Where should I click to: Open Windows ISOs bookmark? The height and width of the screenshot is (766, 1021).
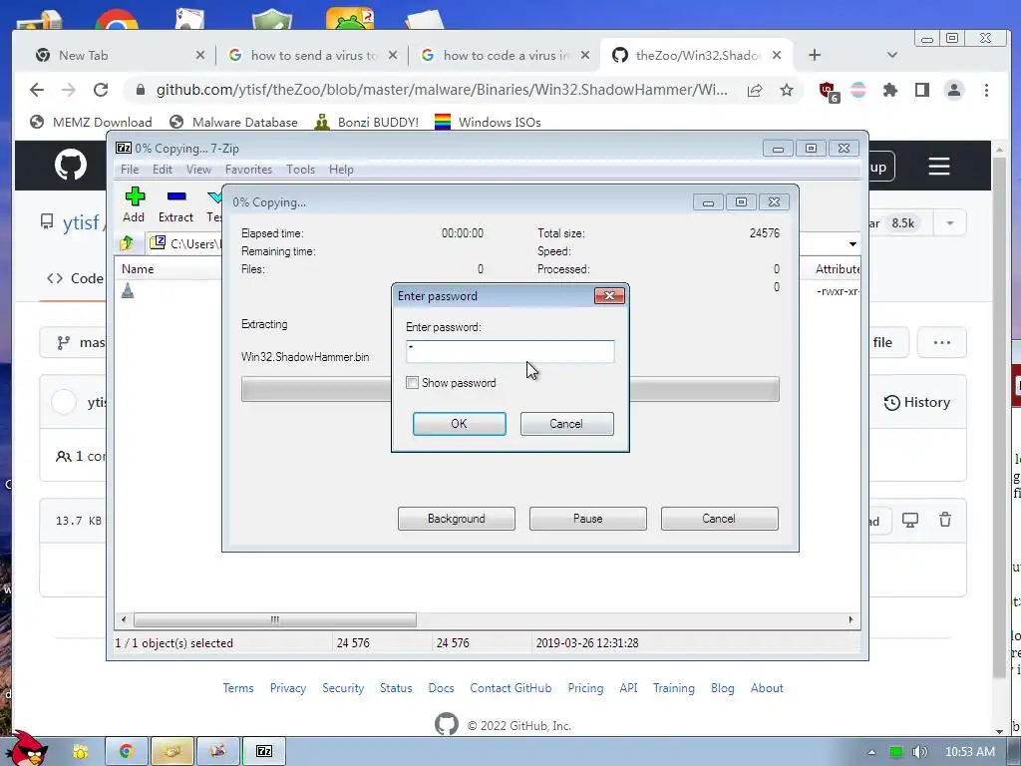click(x=488, y=122)
